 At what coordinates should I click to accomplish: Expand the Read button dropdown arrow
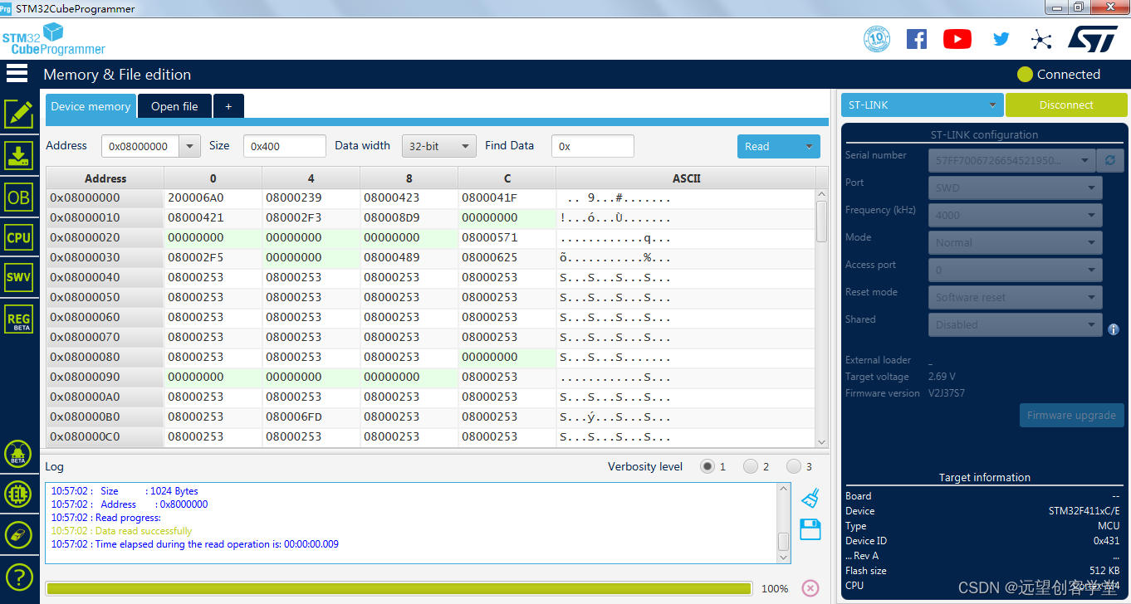[809, 146]
